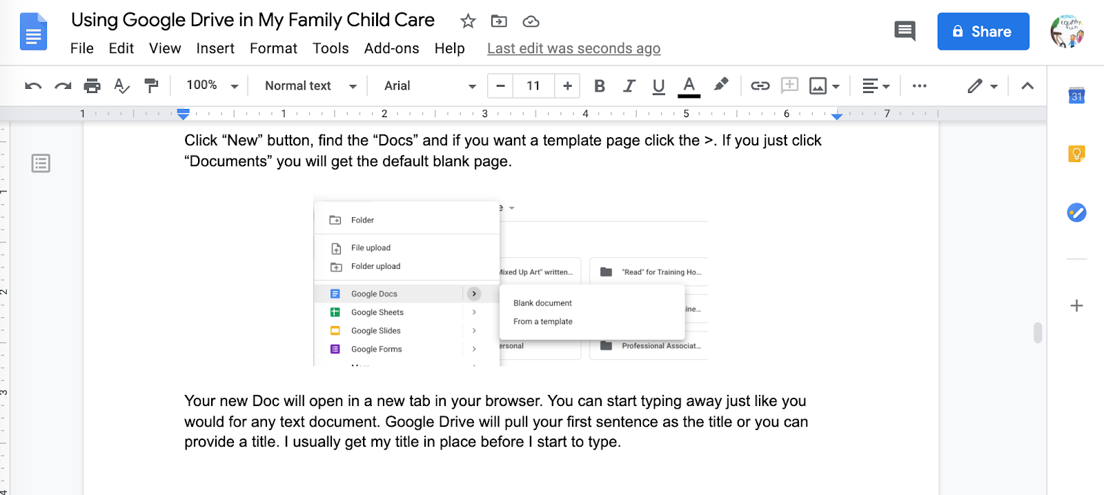
Task: View cloud save status icon
Action: point(531,21)
